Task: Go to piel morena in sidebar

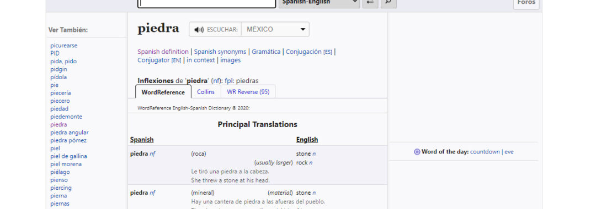Action: (66, 164)
